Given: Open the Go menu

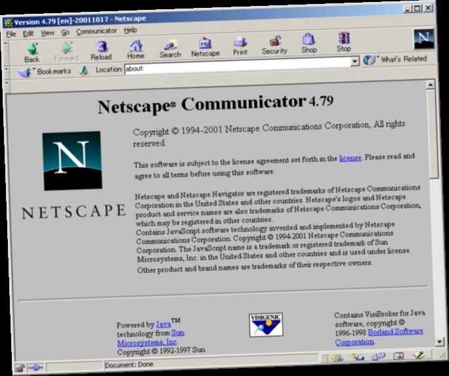Looking at the screenshot, I should pyautogui.click(x=65, y=33).
